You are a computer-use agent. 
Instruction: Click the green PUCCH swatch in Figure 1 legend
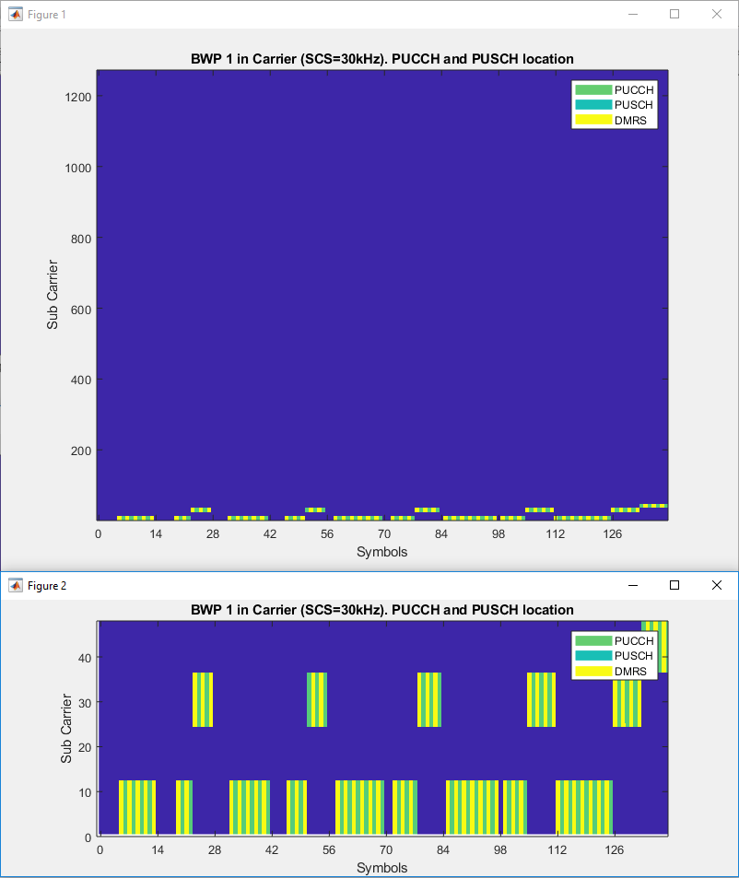click(592, 90)
